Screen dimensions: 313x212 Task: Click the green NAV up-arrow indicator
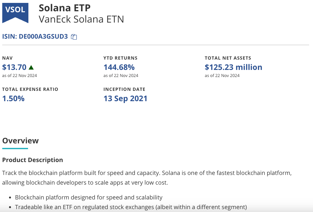(31, 67)
